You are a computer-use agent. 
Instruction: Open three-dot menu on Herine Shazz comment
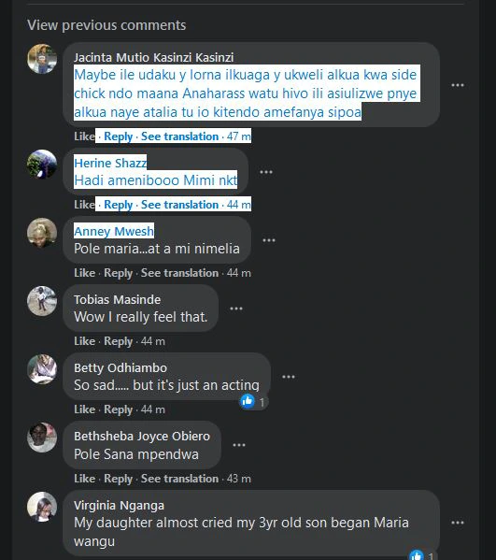(x=266, y=172)
